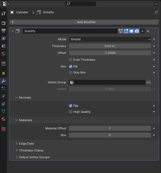Open the modifier extras dropdown arrow

[142, 31]
